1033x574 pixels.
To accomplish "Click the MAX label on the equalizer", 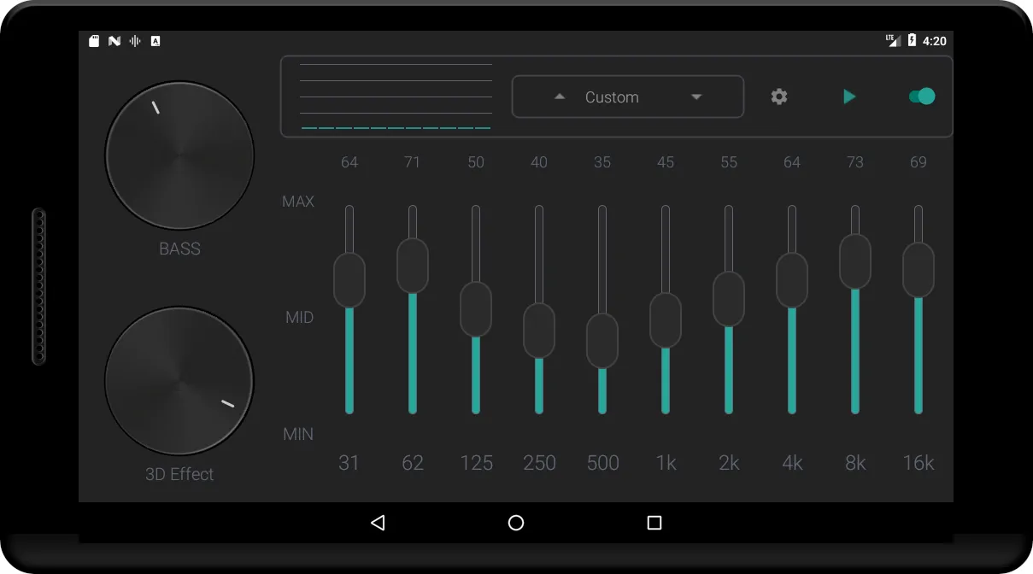I will tap(297, 202).
